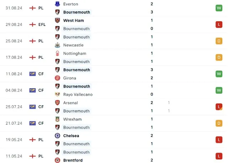This screenshot has width=228, height=163.
Task: Click the Nottingham club crest
Action: (x=57, y=54)
